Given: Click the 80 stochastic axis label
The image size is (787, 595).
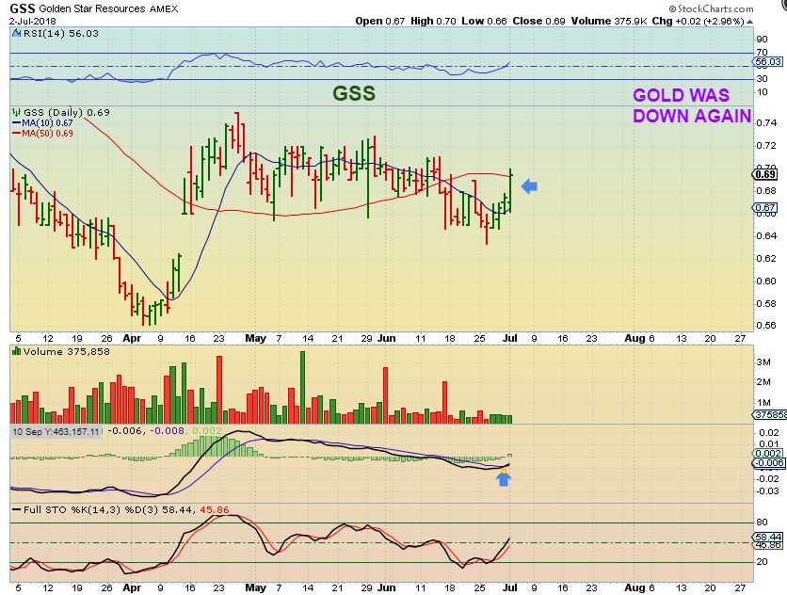Looking at the screenshot, I should point(762,523).
